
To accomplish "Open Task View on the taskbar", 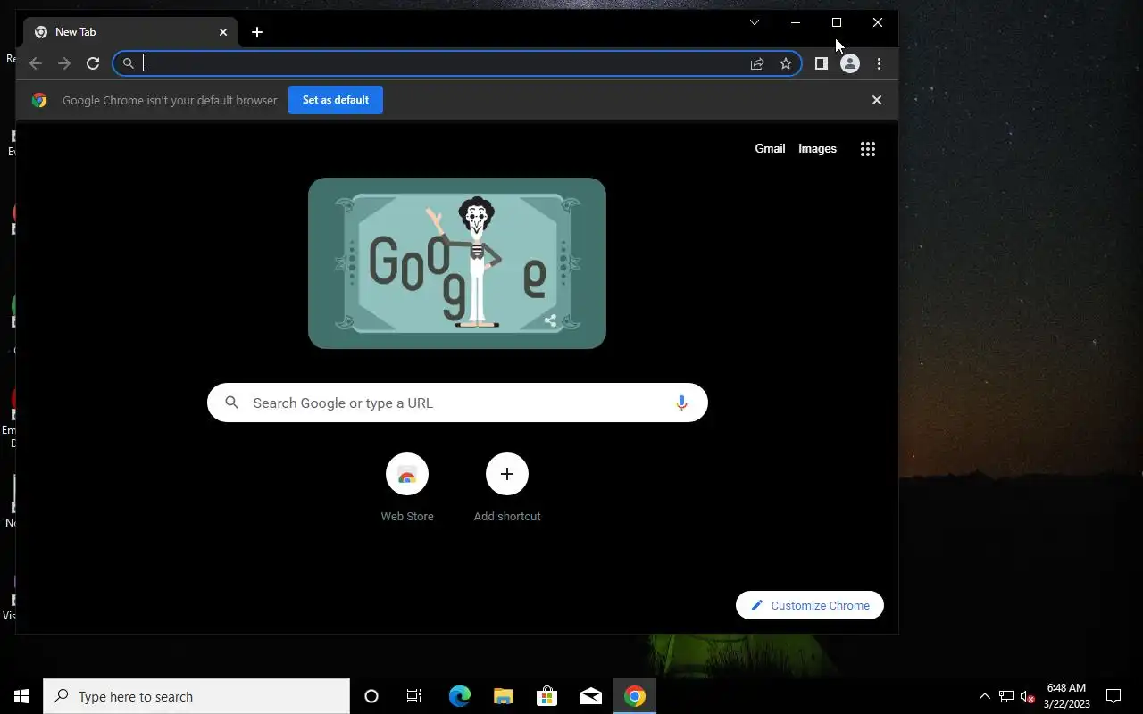I will [x=414, y=696].
